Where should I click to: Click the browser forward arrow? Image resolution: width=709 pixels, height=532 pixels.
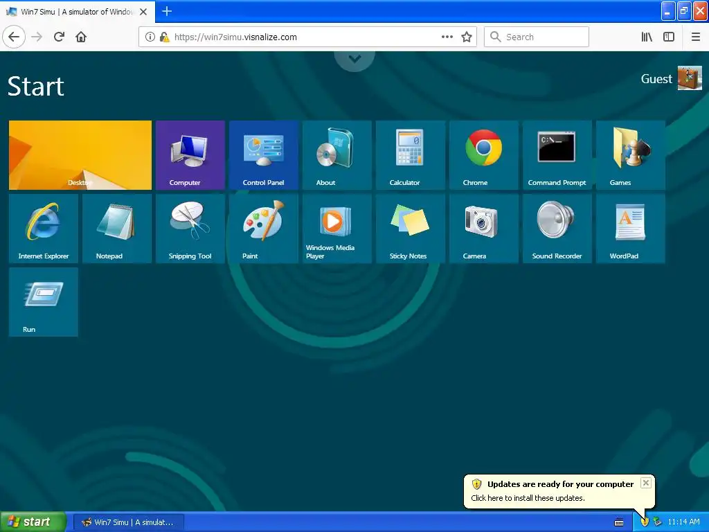pos(37,37)
